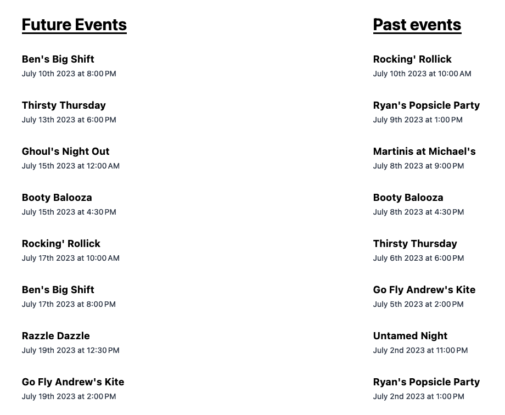This screenshot has height=415, width=505.
Task: Click the Future Events heading
Action: [74, 25]
